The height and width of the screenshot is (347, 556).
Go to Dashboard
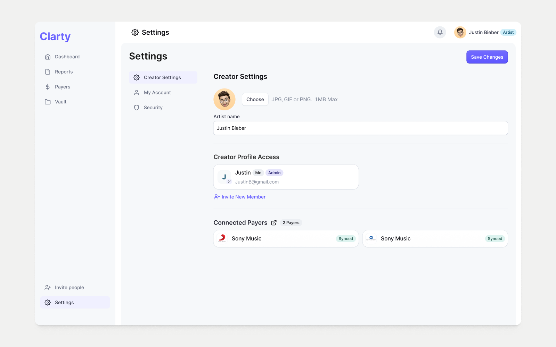click(75, 57)
